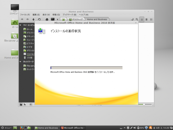Adjust the zoom slider handle at bottom right
Viewport: 173px width, 130px height.
(144, 104)
